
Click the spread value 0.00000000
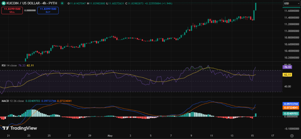(x=30, y=10)
